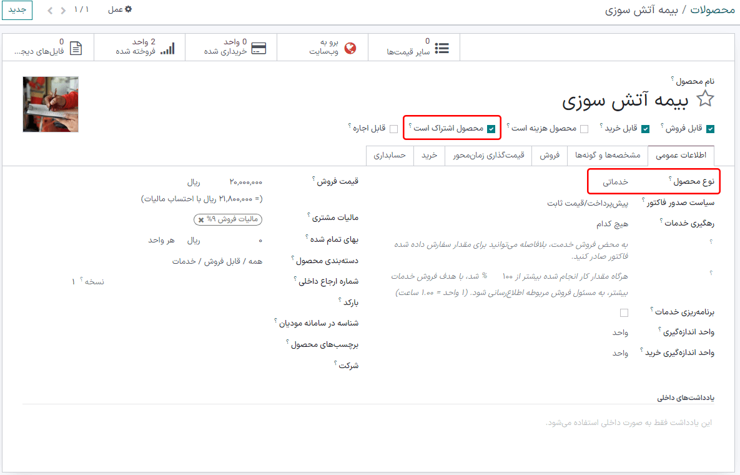Image resolution: width=740 pixels, height=475 pixels.
Task: Switch to the حسابداری tab
Action: coord(390,155)
